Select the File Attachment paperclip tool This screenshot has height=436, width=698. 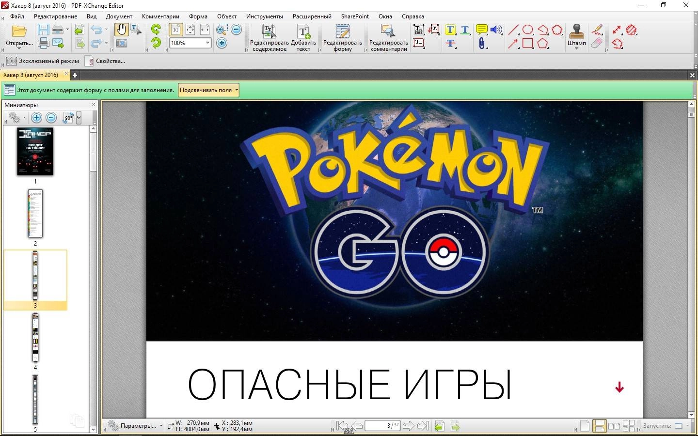pos(481,44)
